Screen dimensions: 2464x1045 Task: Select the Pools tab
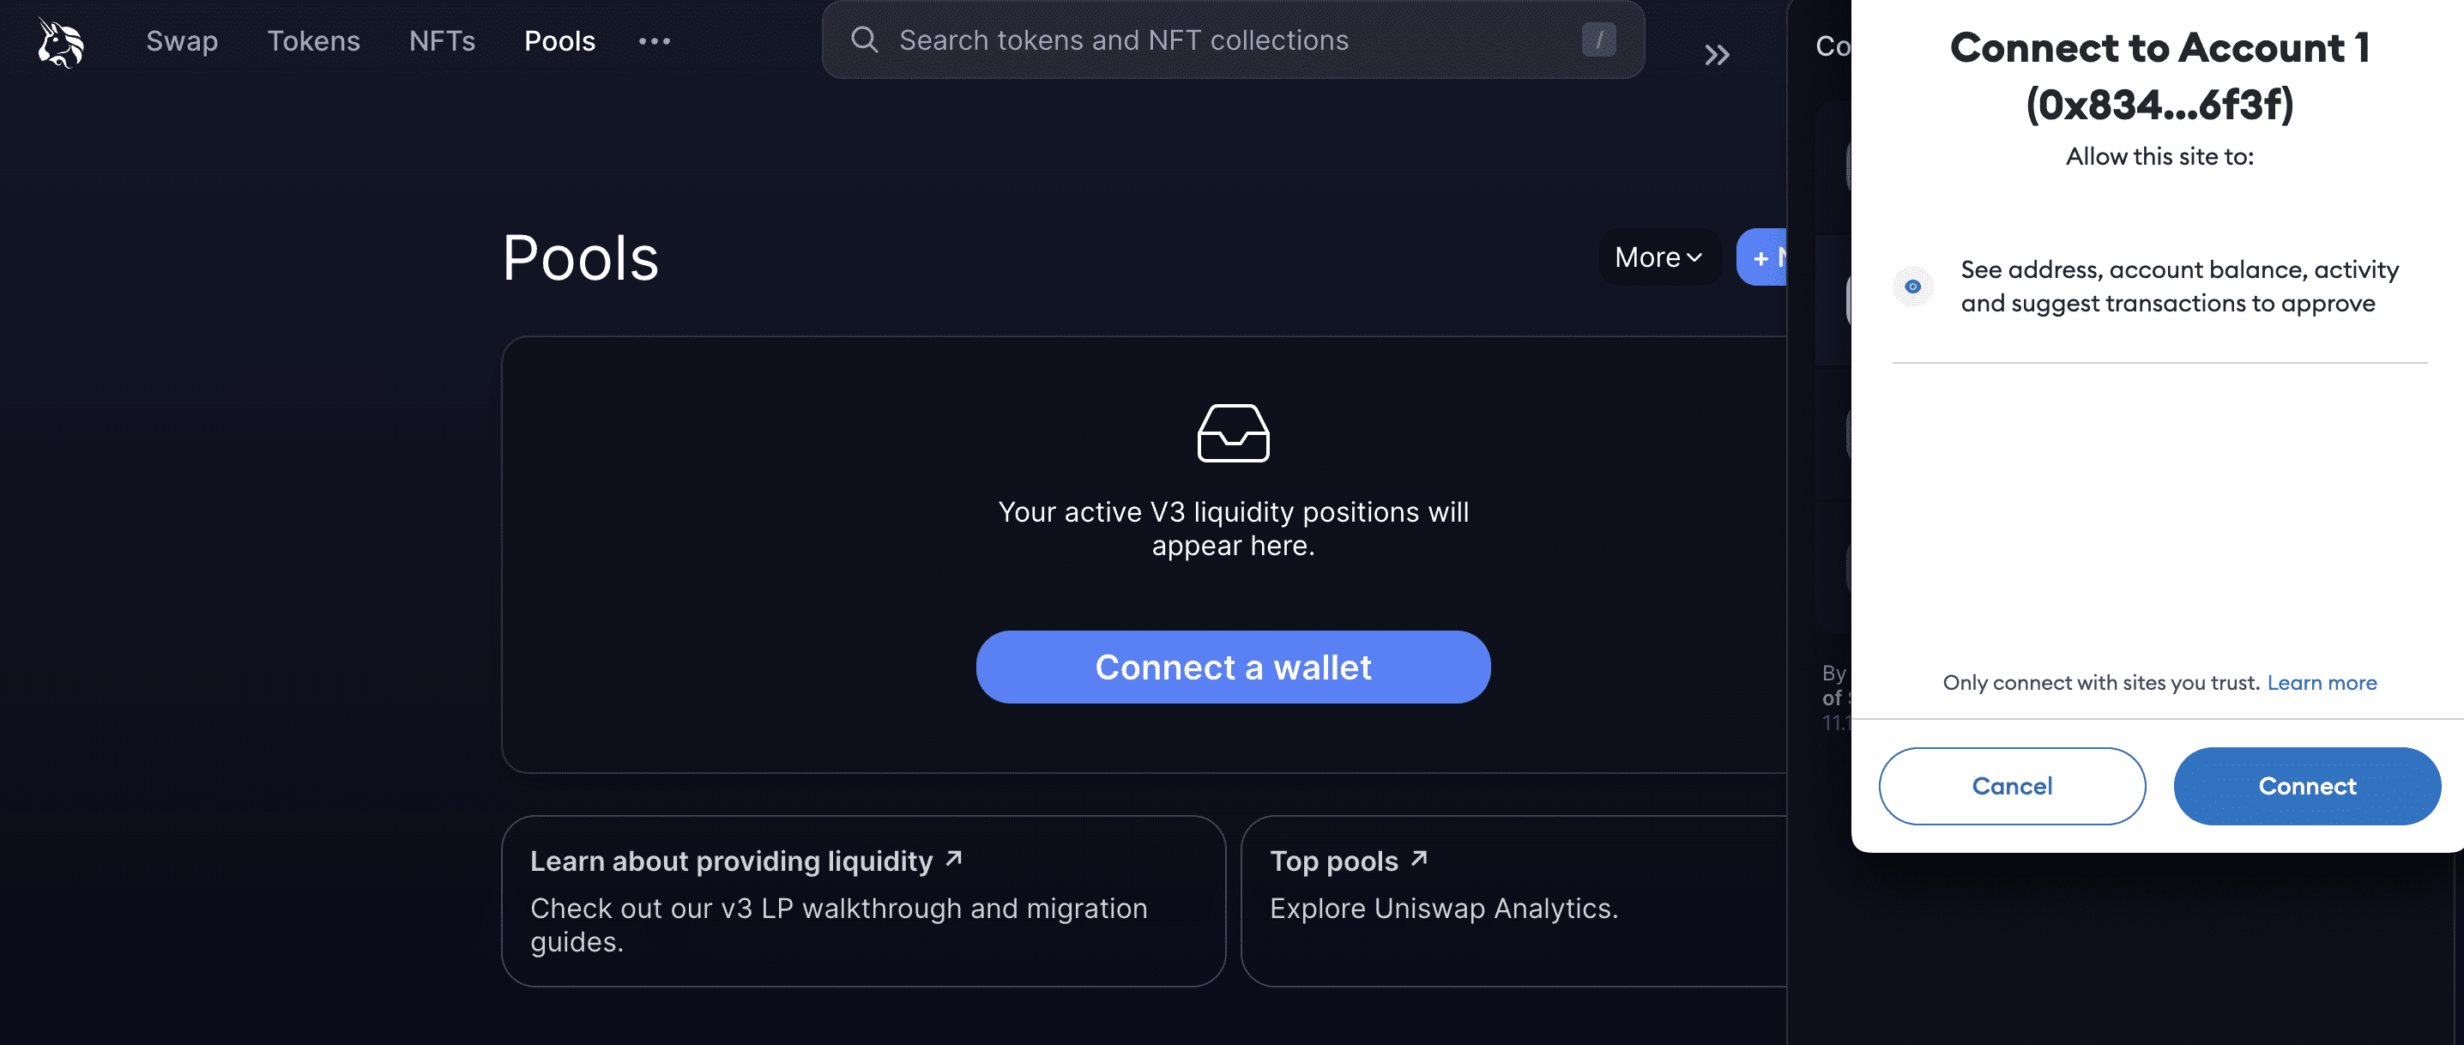559,41
